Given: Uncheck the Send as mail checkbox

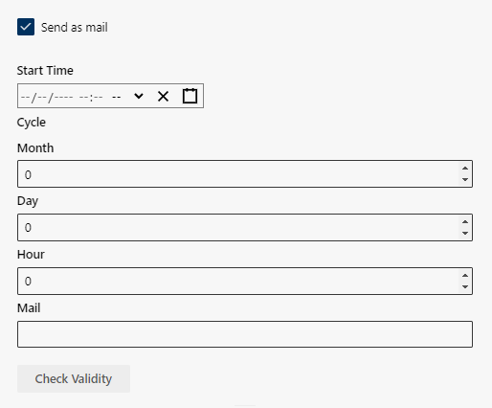Looking at the screenshot, I should pos(26,27).
